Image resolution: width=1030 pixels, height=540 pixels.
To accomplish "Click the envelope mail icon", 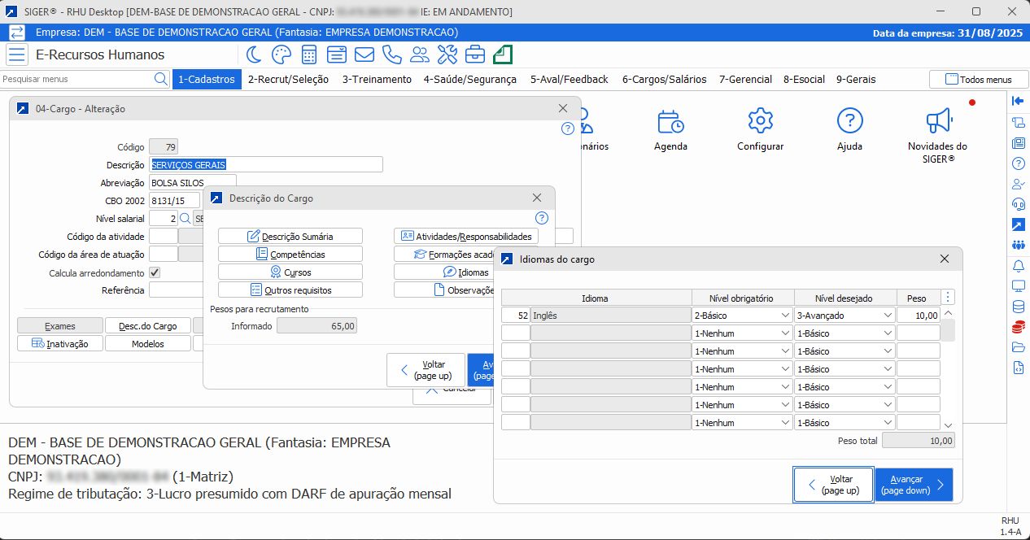I will tap(364, 54).
